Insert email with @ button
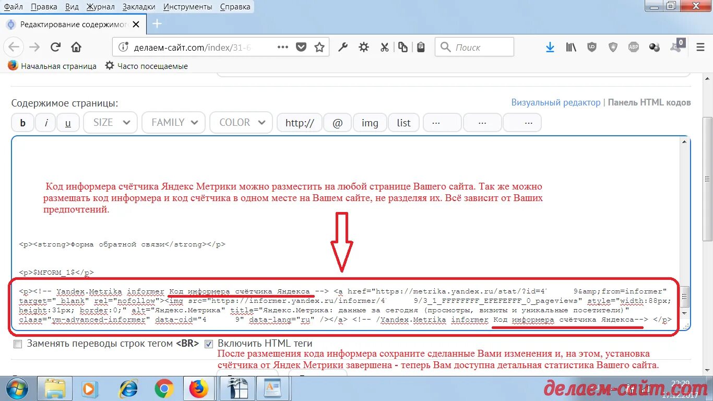713x401 pixels. point(338,123)
